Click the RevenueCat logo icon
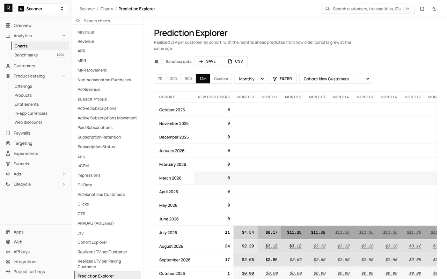This screenshot has height=279, width=447. click(x=8, y=8)
